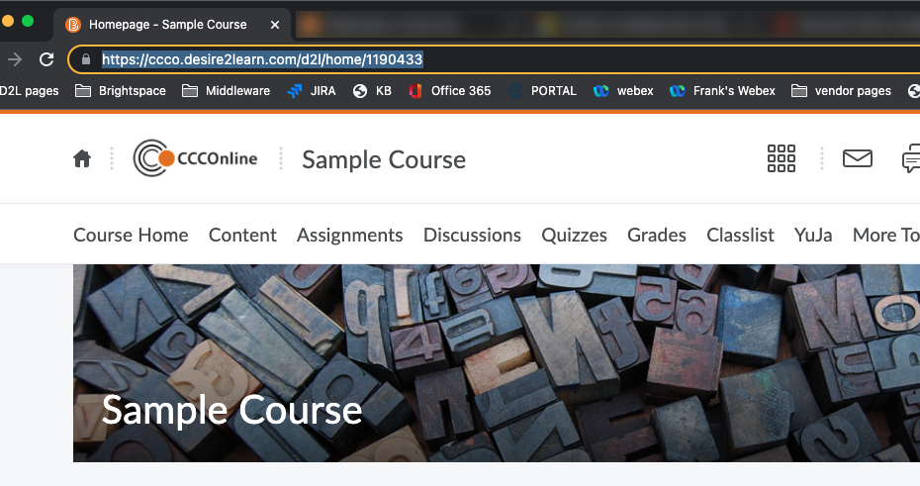Click the macOS yellow minimize window button

click(x=8, y=21)
